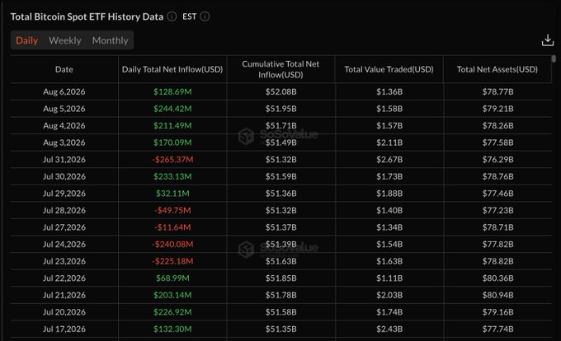The width and height of the screenshot is (561, 341).
Task: Click the -$265.37M outflow value
Action: pos(172,160)
